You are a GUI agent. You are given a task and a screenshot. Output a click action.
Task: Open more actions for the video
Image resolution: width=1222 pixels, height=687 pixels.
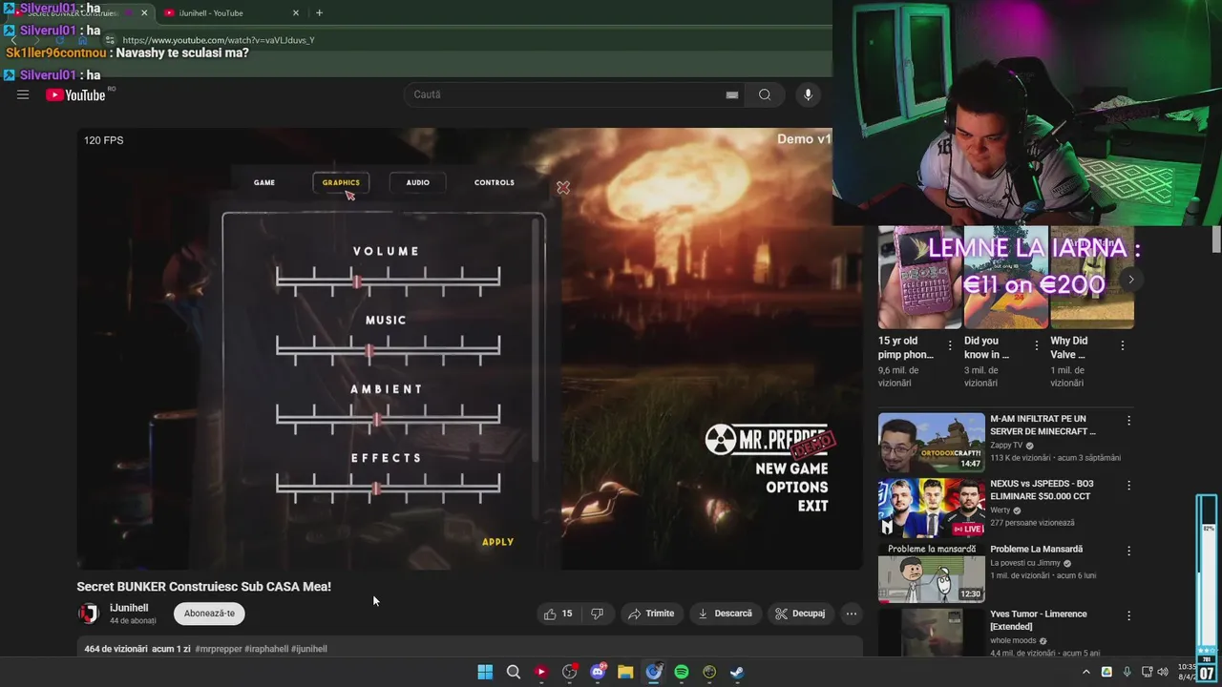[852, 614]
